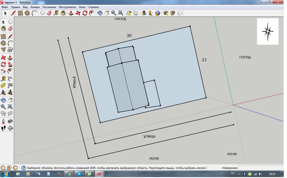
Task: Select the Polygon tool
Action: pos(3,50)
